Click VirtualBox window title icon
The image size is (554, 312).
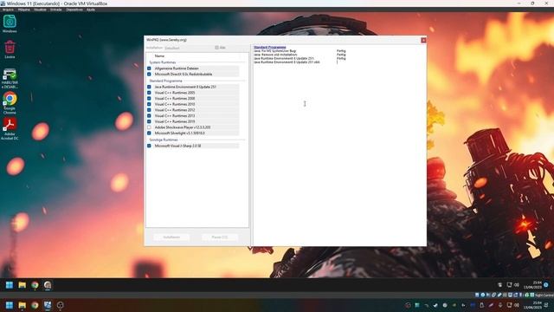[3, 3]
